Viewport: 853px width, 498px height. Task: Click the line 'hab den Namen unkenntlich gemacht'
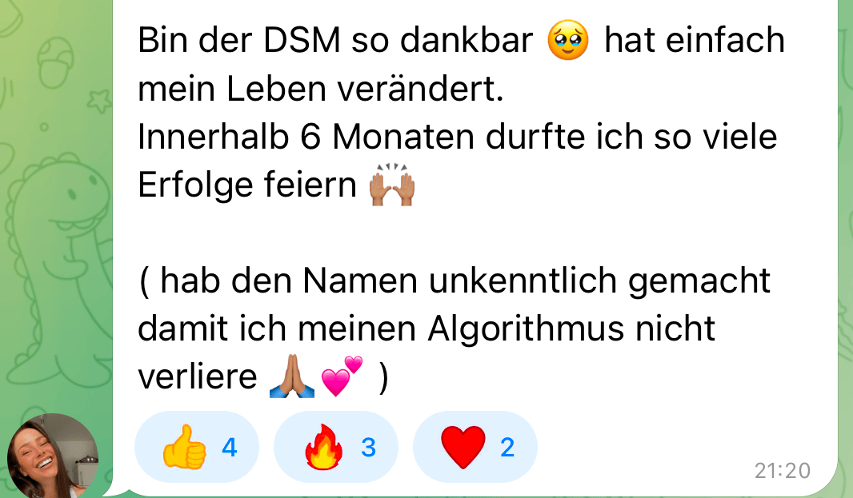465,281
